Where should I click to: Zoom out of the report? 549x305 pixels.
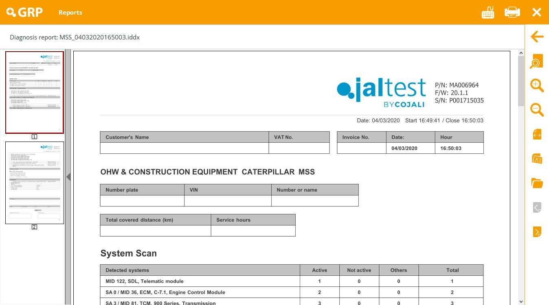pyautogui.click(x=537, y=109)
